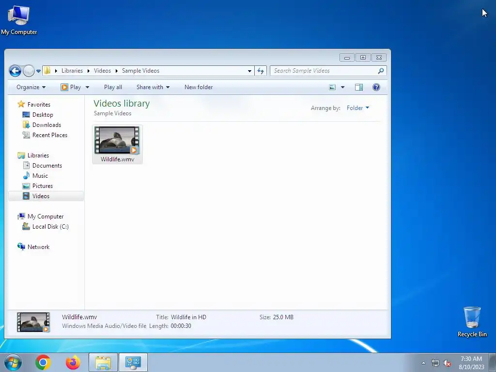The height and width of the screenshot is (372, 496).
Task: Click the Length value 00:00:30
Action: 181,326
